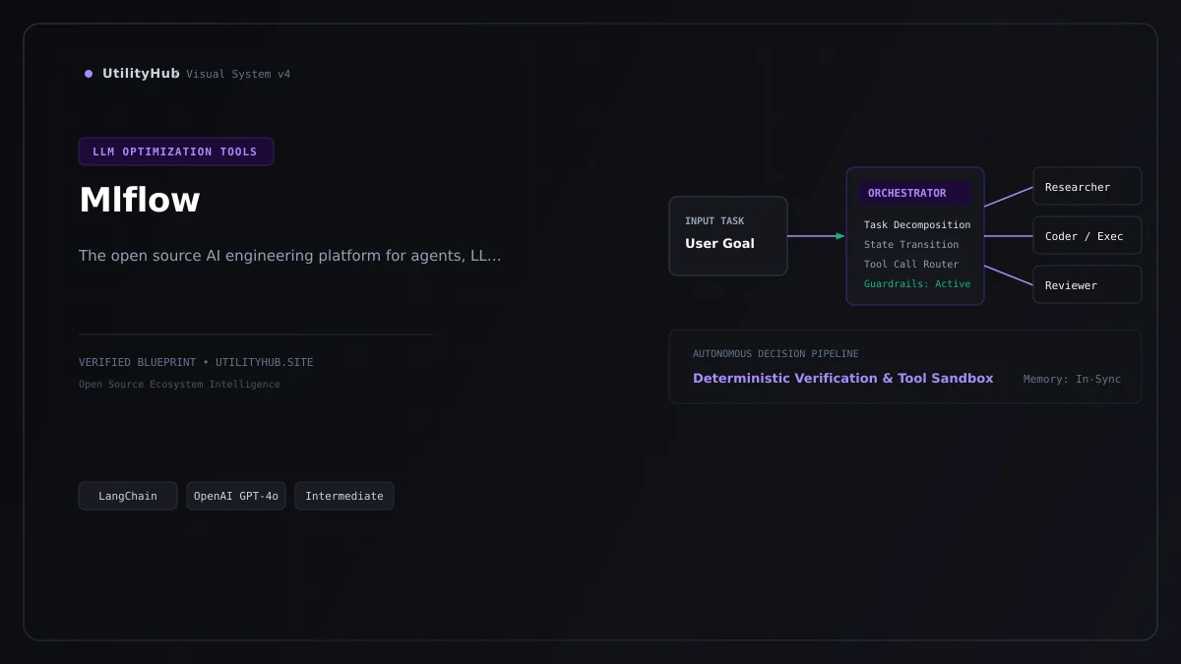Click the purple dot beside UtilityHub
This screenshot has width=1181, height=664.
tap(89, 74)
